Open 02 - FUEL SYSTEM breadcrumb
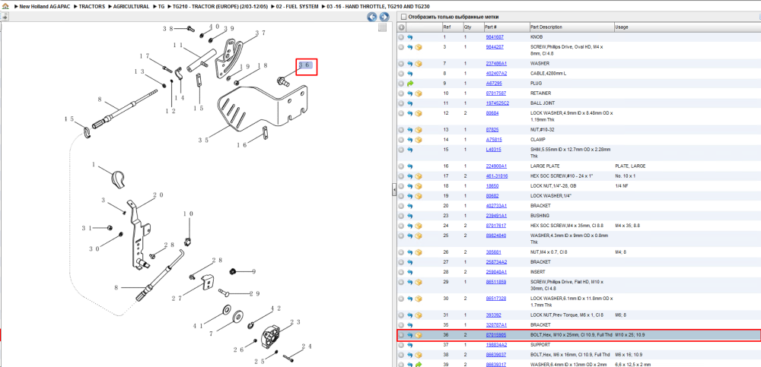Screen dimensions: 761x367 point(295,7)
